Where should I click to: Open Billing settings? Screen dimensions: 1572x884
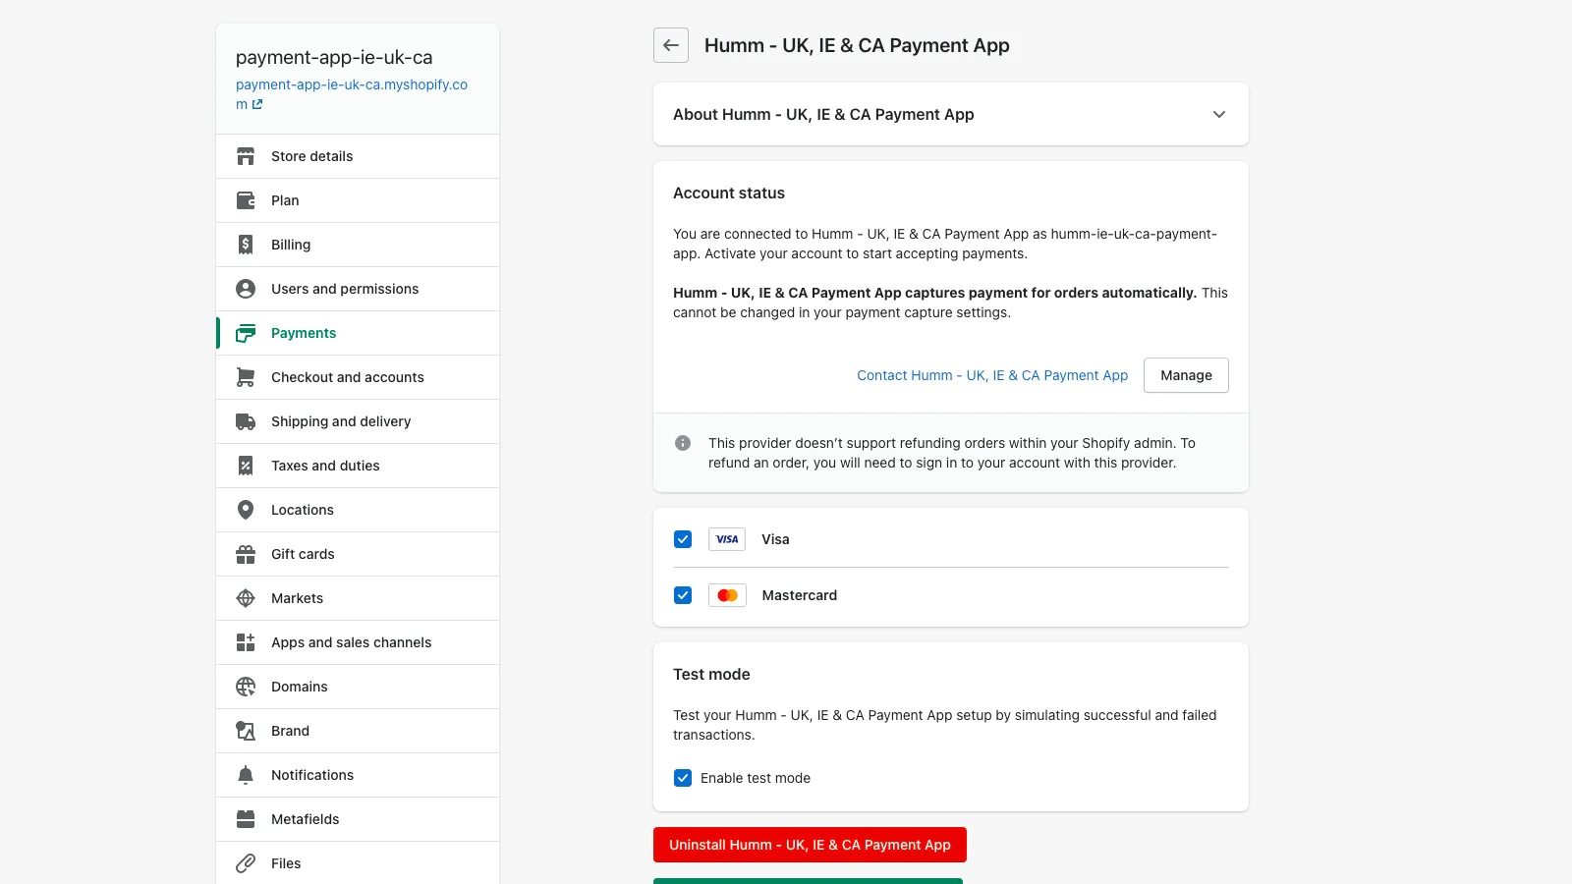pos(358,245)
